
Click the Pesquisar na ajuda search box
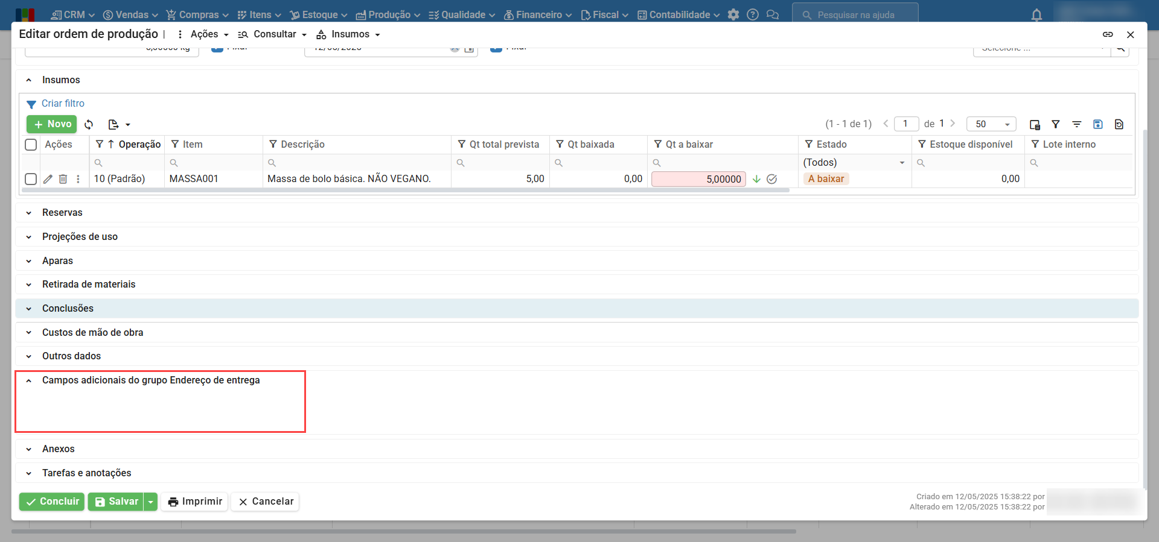coord(855,14)
